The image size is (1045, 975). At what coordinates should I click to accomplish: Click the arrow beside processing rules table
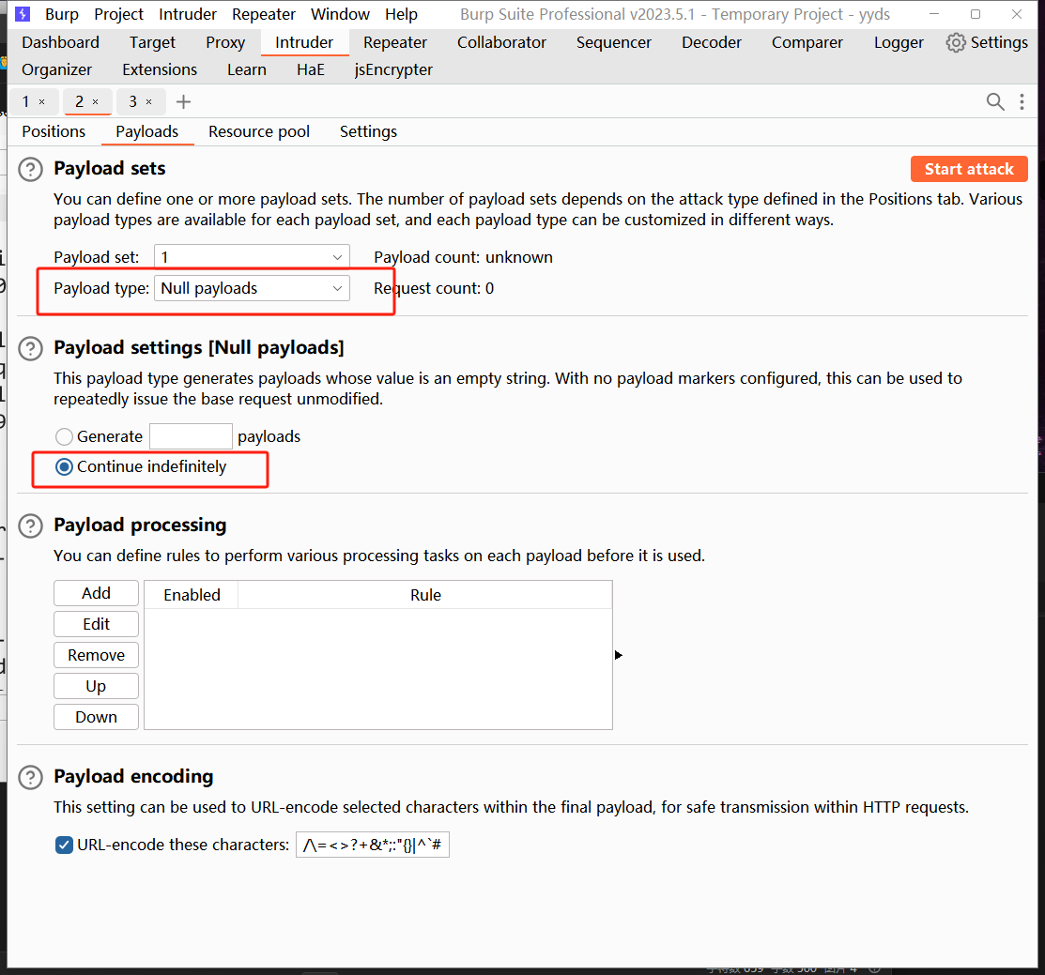pos(619,655)
